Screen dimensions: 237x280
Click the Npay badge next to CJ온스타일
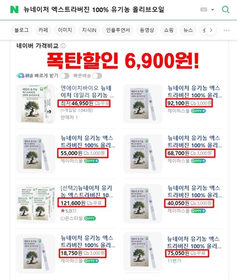pos(90,218)
